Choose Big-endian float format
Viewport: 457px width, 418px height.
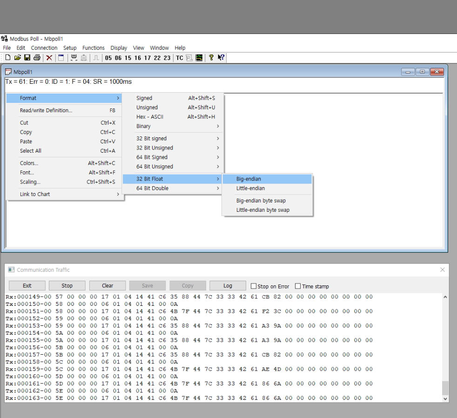[267, 179]
